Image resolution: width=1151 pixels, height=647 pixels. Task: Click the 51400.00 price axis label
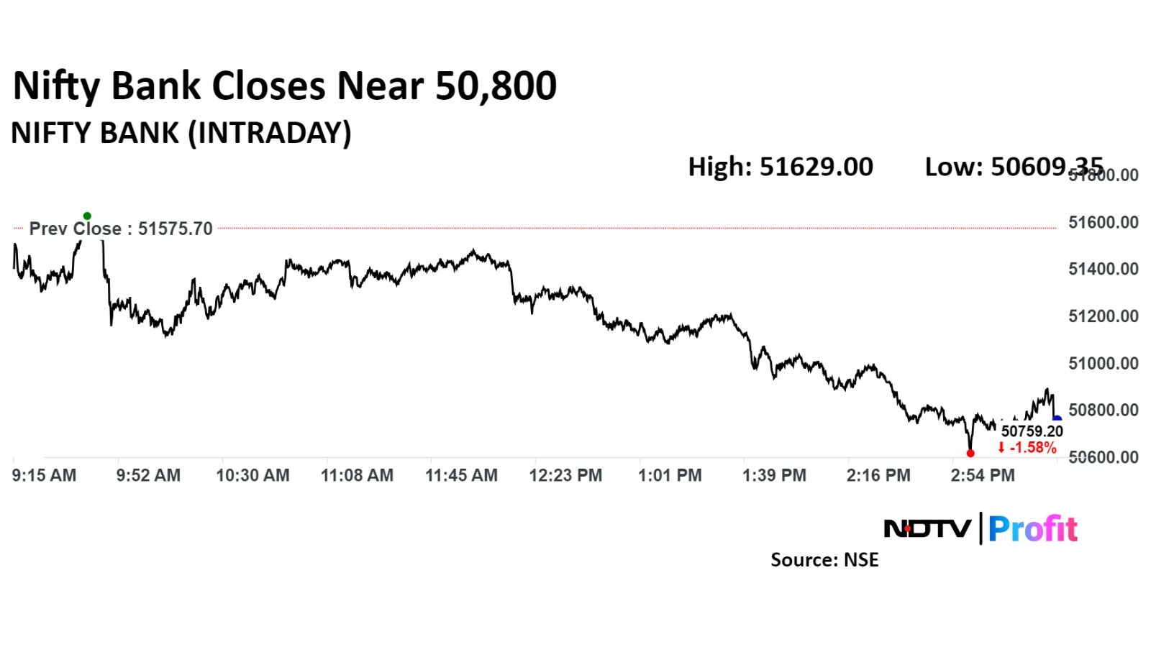coord(1104,269)
